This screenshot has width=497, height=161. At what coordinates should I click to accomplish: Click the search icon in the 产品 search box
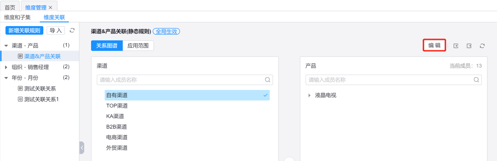click(476, 80)
